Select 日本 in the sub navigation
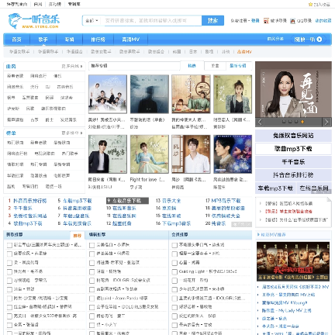Screen dimensions: 335x335 (x=193, y=52)
